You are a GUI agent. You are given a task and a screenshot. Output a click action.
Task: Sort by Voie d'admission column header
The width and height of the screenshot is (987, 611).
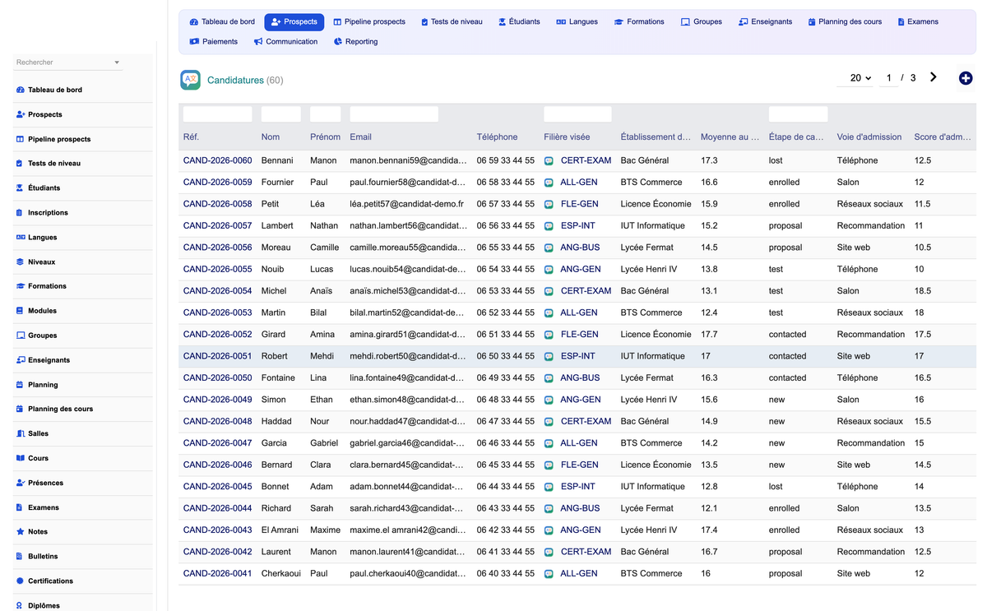[x=869, y=137]
